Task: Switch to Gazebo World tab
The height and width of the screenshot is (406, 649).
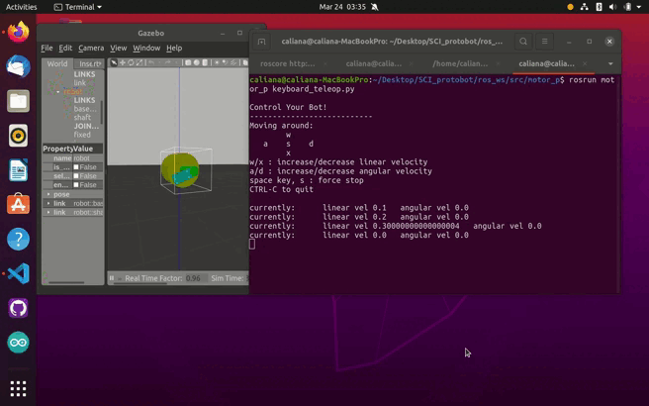Action: pos(57,63)
